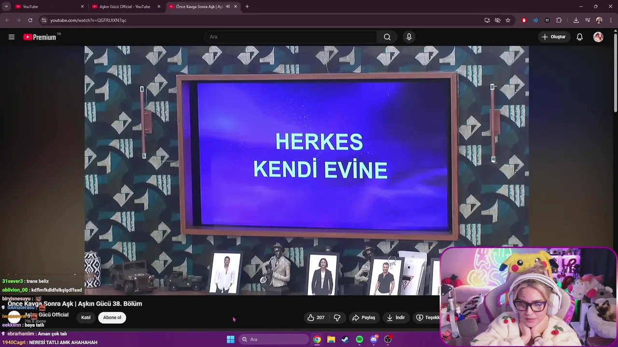Start voice search with the microphone

409,37
